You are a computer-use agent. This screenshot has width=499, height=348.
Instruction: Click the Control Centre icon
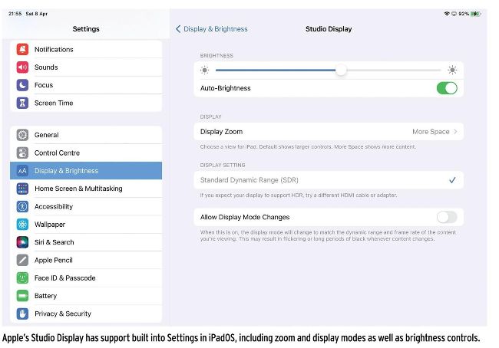(x=22, y=153)
